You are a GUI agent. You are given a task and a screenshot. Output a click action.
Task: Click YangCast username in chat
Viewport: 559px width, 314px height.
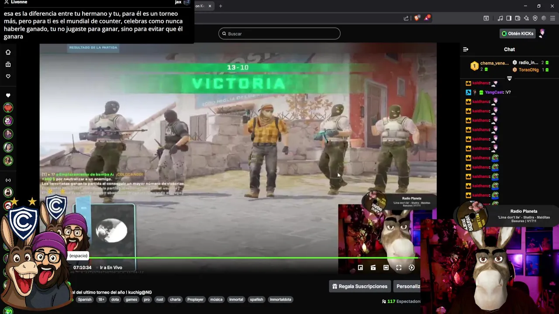(x=494, y=92)
